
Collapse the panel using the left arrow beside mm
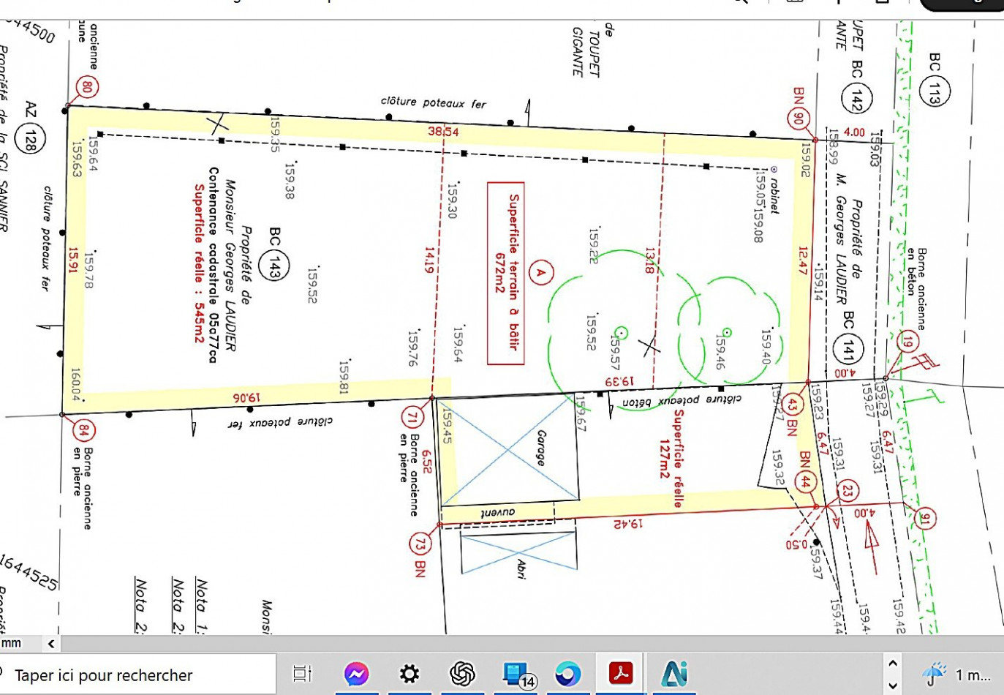(x=50, y=644)
